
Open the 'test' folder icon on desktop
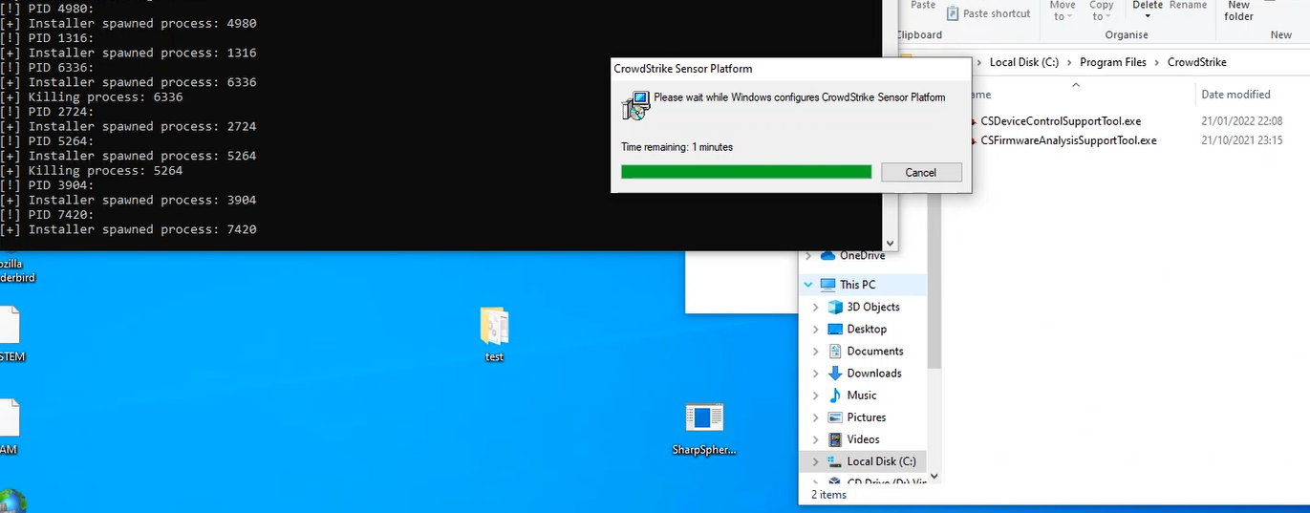[x=494, y=328]
